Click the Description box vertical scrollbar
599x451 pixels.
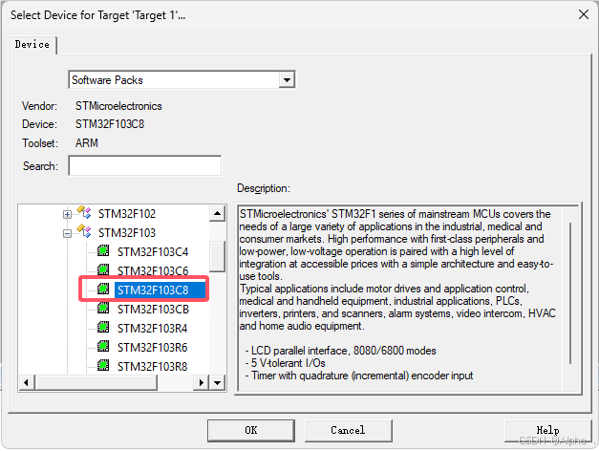[570, 293]
